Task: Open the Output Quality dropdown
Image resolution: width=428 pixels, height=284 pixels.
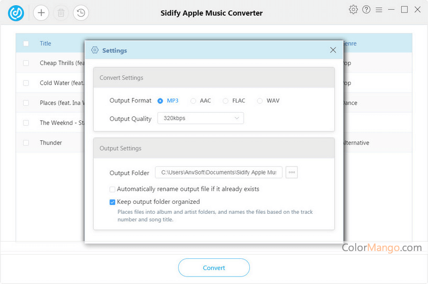Action: (201, 118)
